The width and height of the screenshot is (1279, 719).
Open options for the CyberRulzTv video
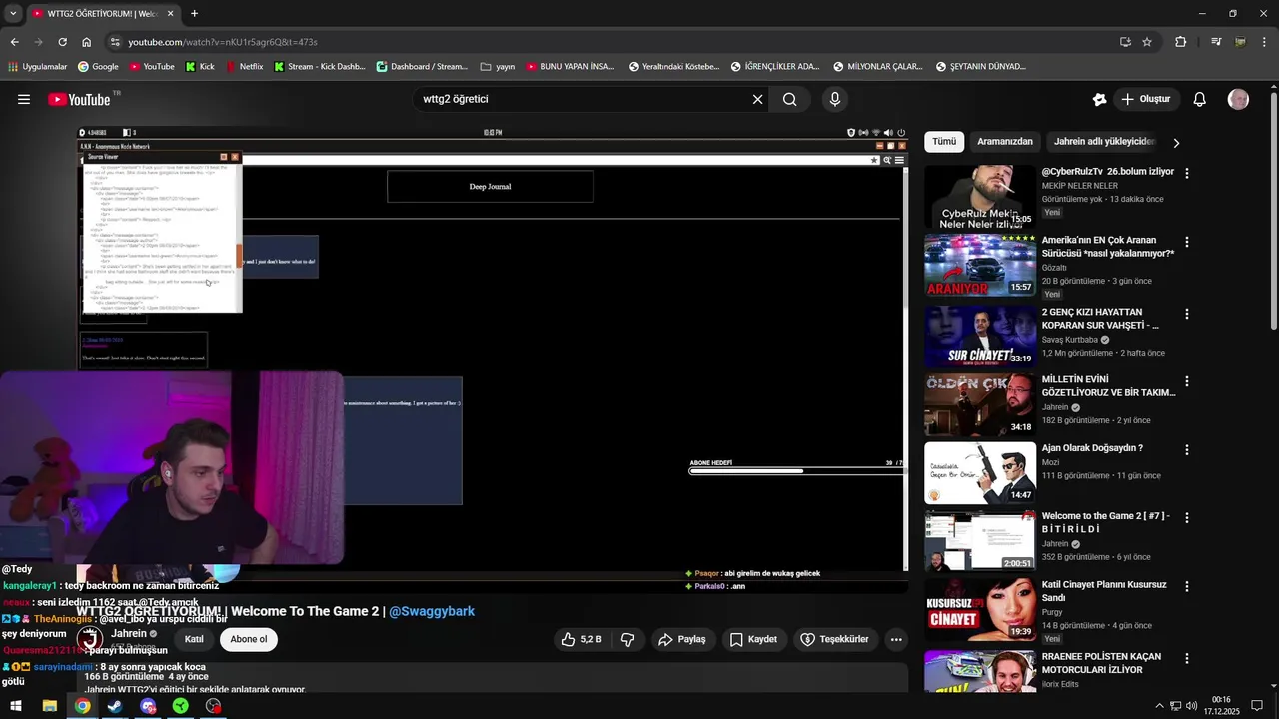pyautogui.click(x=1187, y=173)
